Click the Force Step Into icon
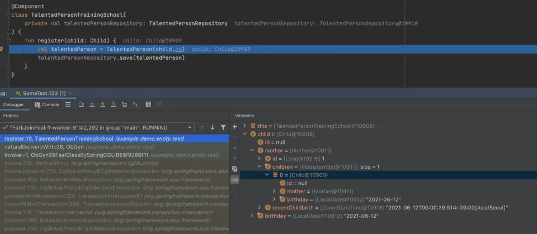The width and height of the screenshot is (537, 234). tap(103, 104)
